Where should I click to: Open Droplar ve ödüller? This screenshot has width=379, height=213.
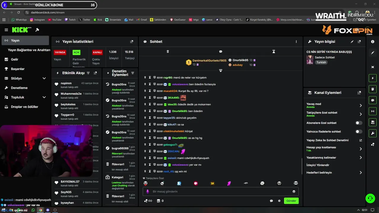(25, 107)
